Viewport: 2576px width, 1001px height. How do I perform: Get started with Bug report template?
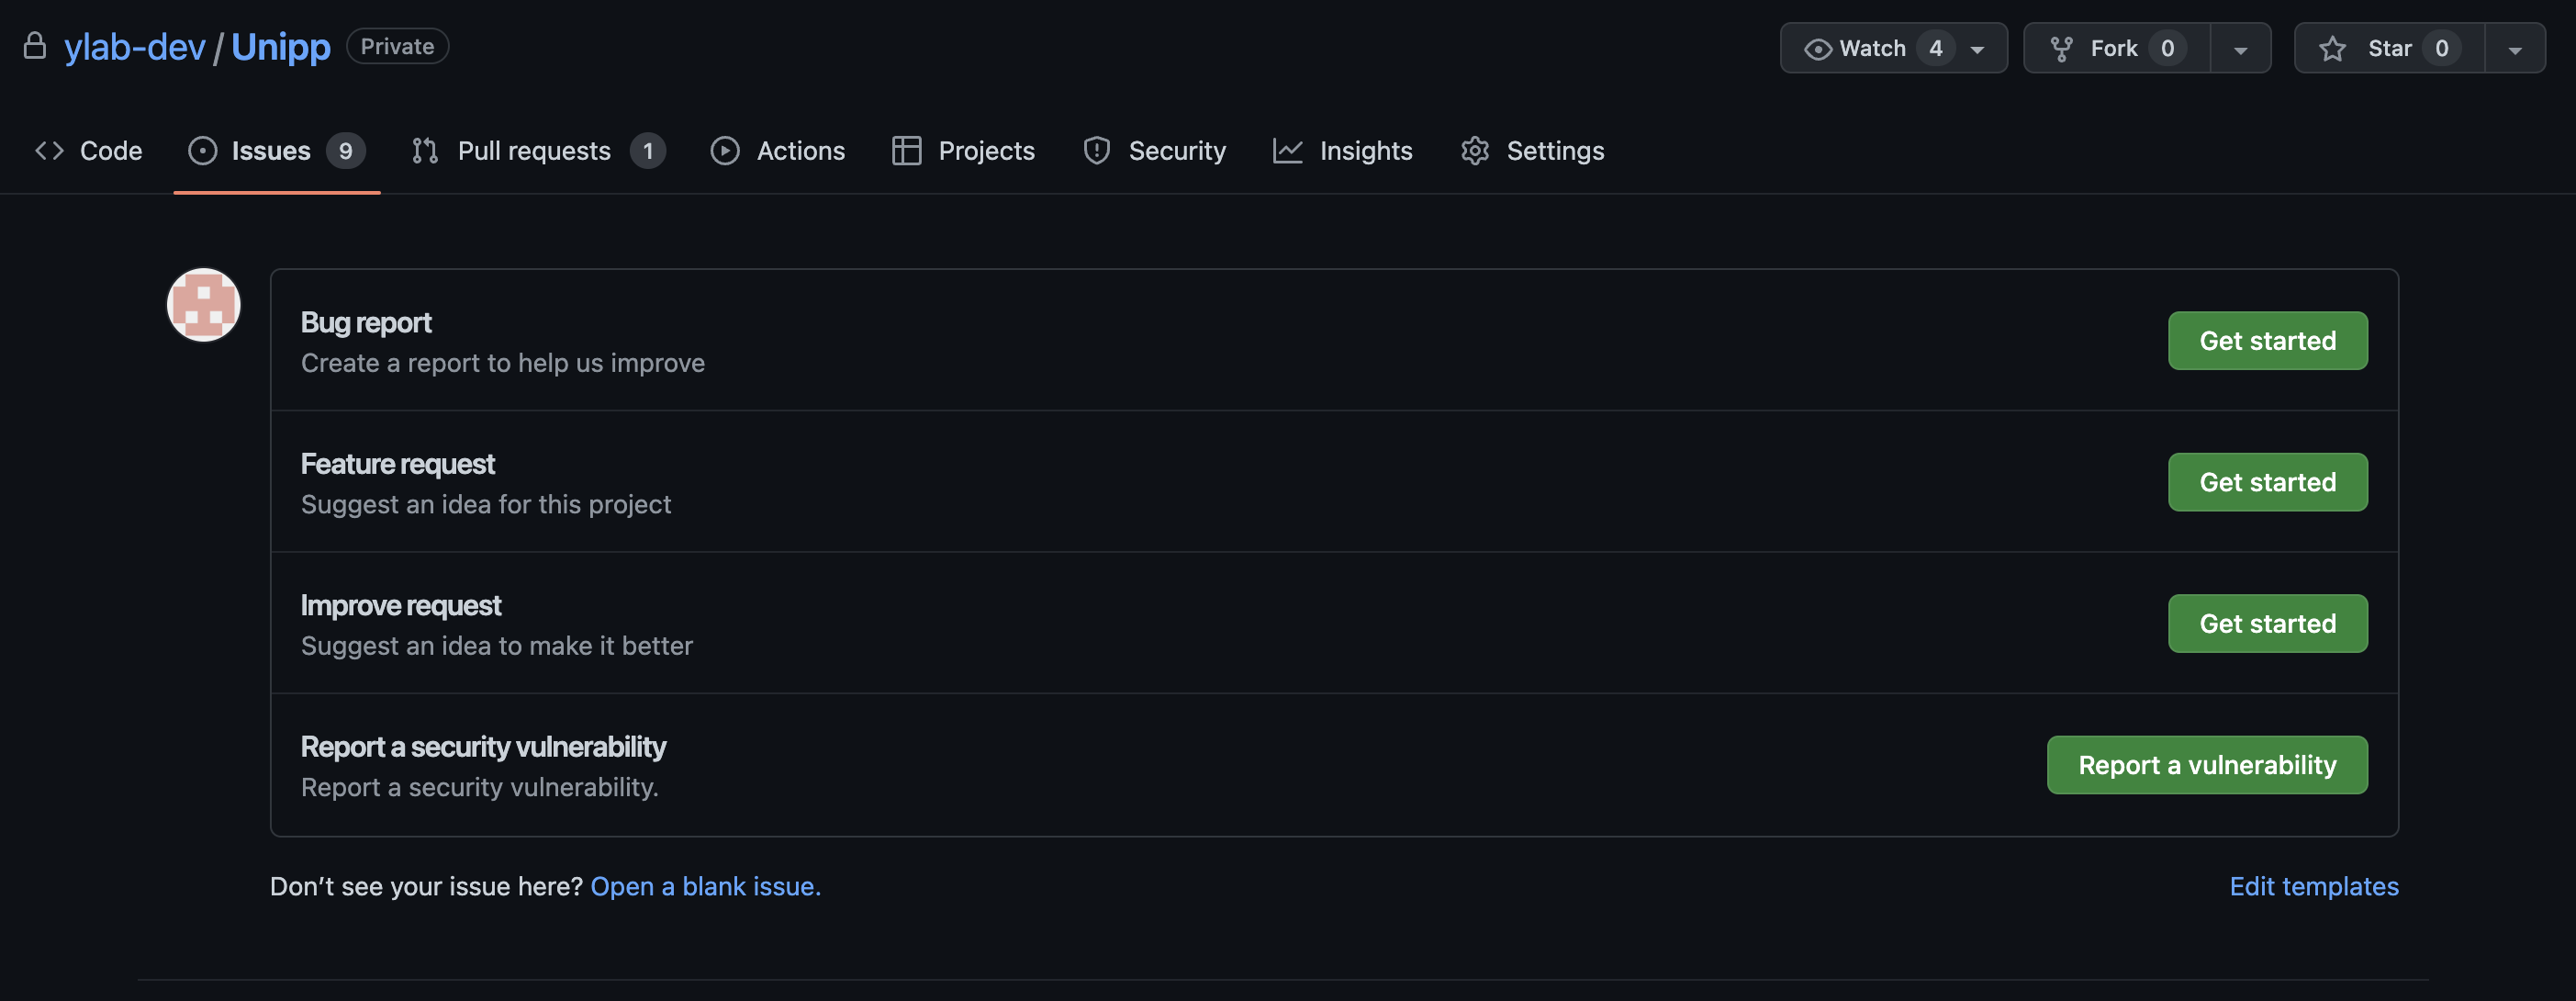[2266, 341]
